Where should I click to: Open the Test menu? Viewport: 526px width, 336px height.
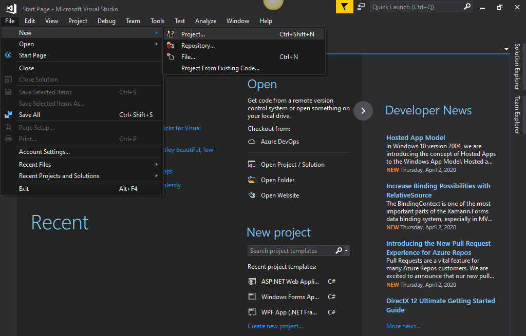point(180,21)
